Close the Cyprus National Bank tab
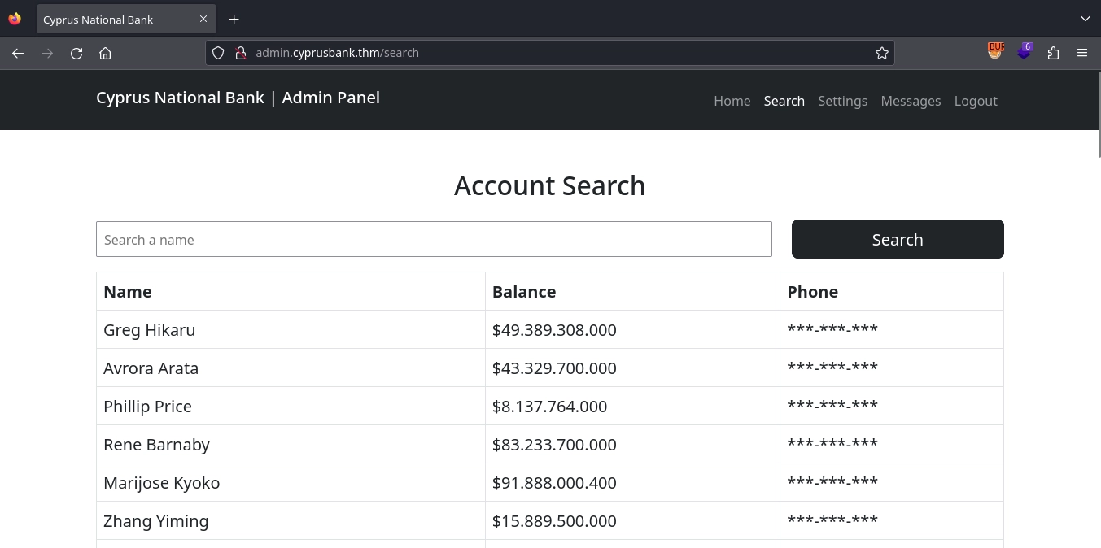Viewport: 1101px width, 548px height. 203,20
